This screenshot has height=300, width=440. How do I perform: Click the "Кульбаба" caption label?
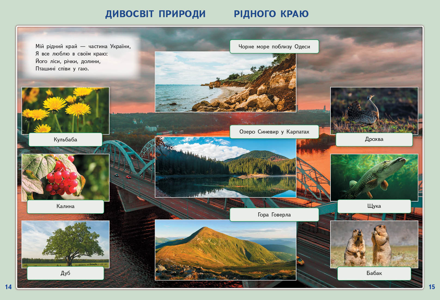point(65,140)
